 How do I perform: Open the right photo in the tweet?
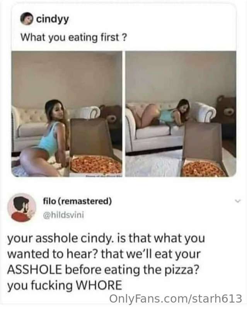[181, 114]
